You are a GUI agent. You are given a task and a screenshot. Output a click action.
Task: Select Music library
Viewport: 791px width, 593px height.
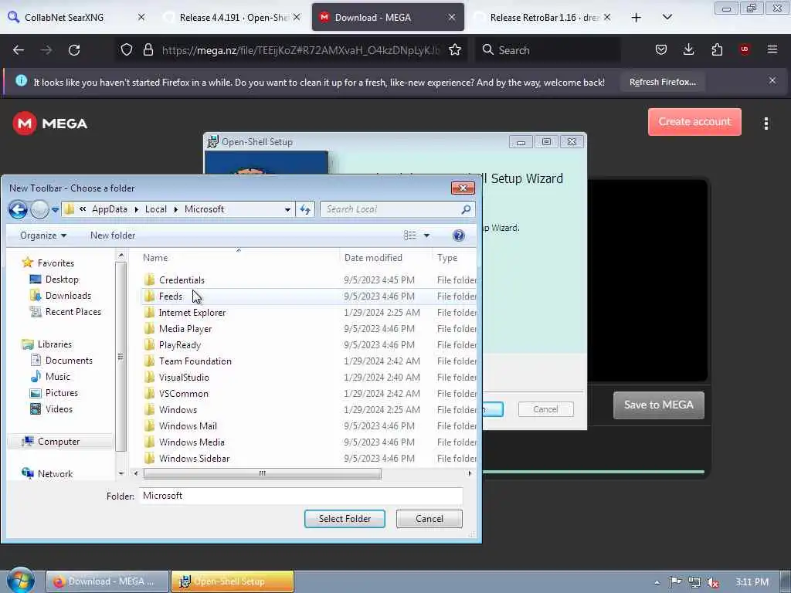point(57,377)
